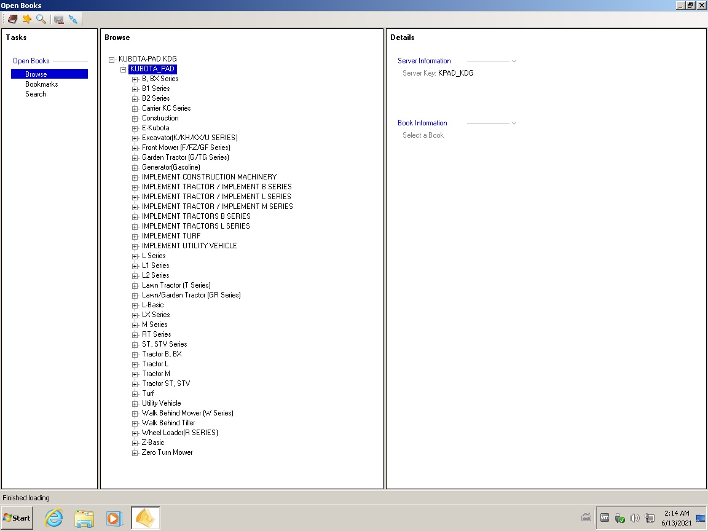Select Walk Behind Mower (W Series)

[x=187, y=413]
